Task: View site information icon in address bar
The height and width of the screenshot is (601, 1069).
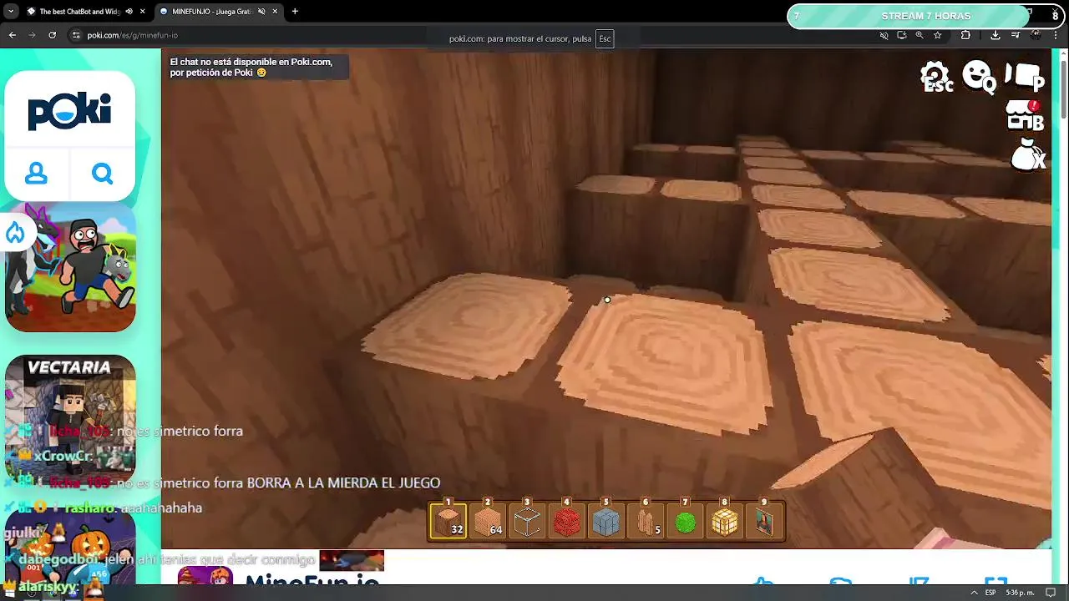Action: point(76,35)
